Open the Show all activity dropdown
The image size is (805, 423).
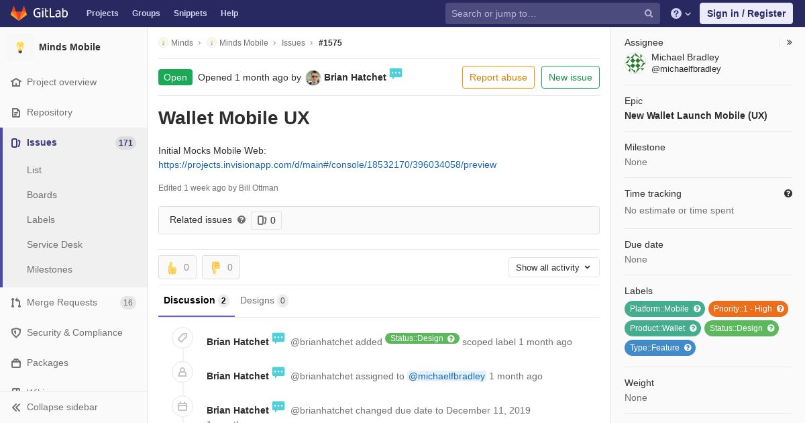tap(553, 267)
